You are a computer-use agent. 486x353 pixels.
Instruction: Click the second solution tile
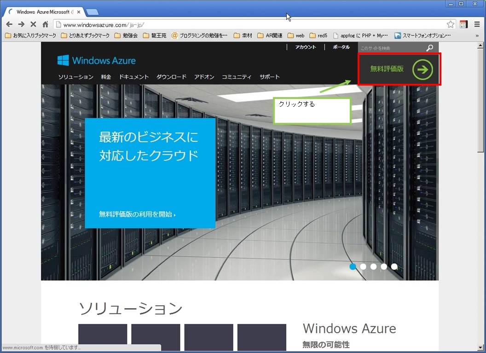click(156, 337)
